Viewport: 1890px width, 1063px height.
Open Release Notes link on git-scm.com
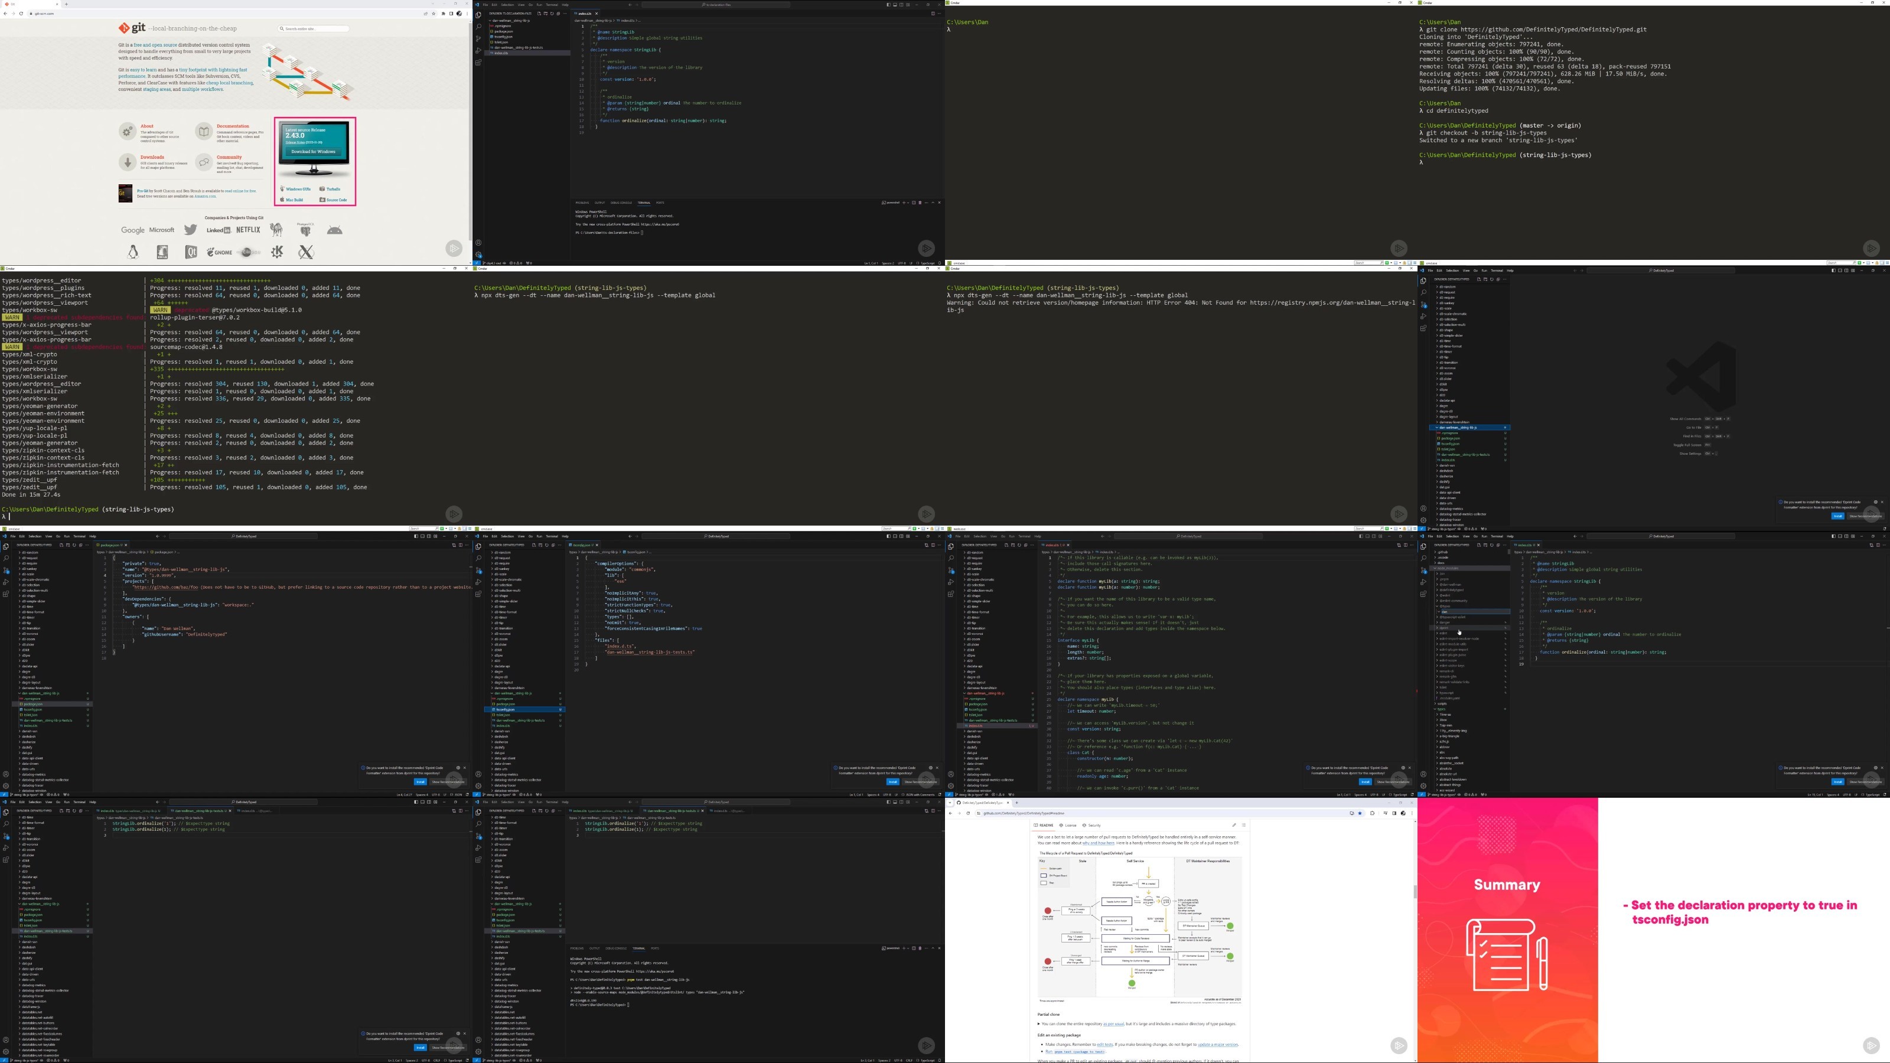296,143
